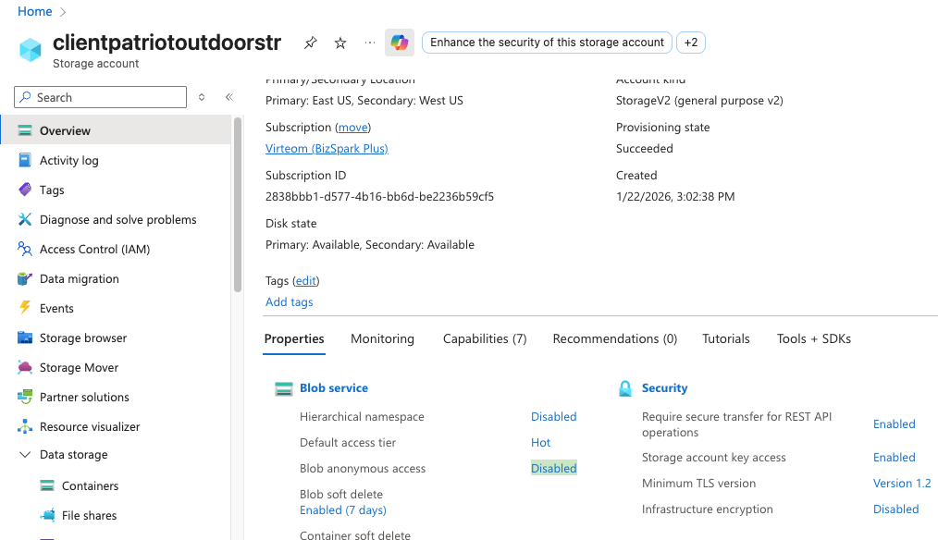Open Activity log from sidebar

[x=68, y=160]
